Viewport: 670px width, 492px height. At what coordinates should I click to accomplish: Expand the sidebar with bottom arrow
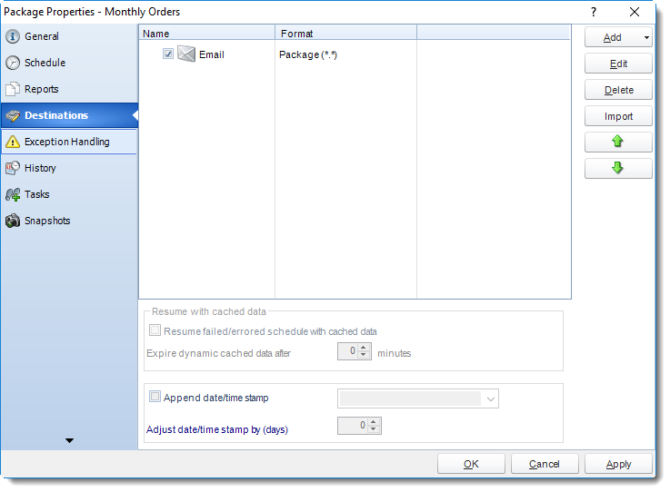click(x=69, y=440)
